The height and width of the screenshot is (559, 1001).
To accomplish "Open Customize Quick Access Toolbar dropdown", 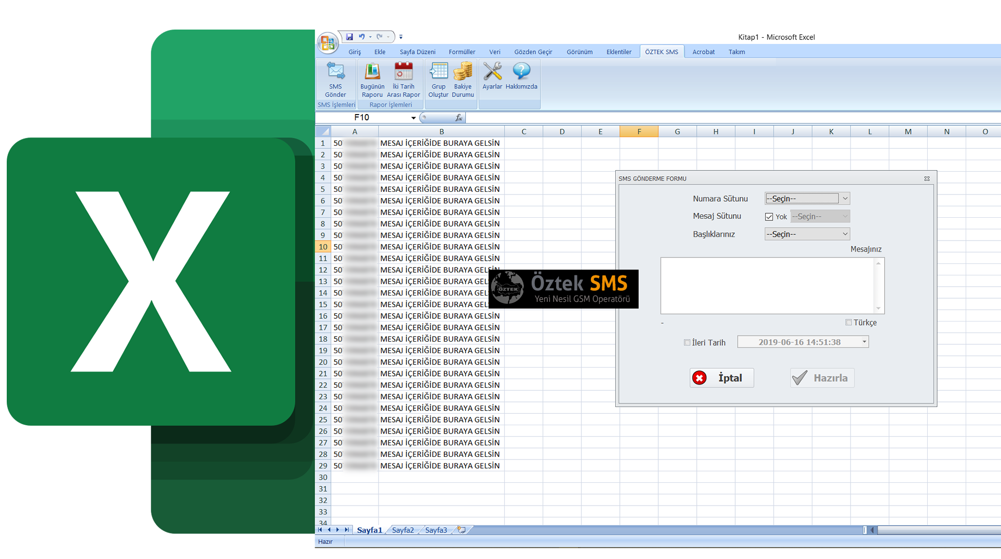I will [401, 37].
